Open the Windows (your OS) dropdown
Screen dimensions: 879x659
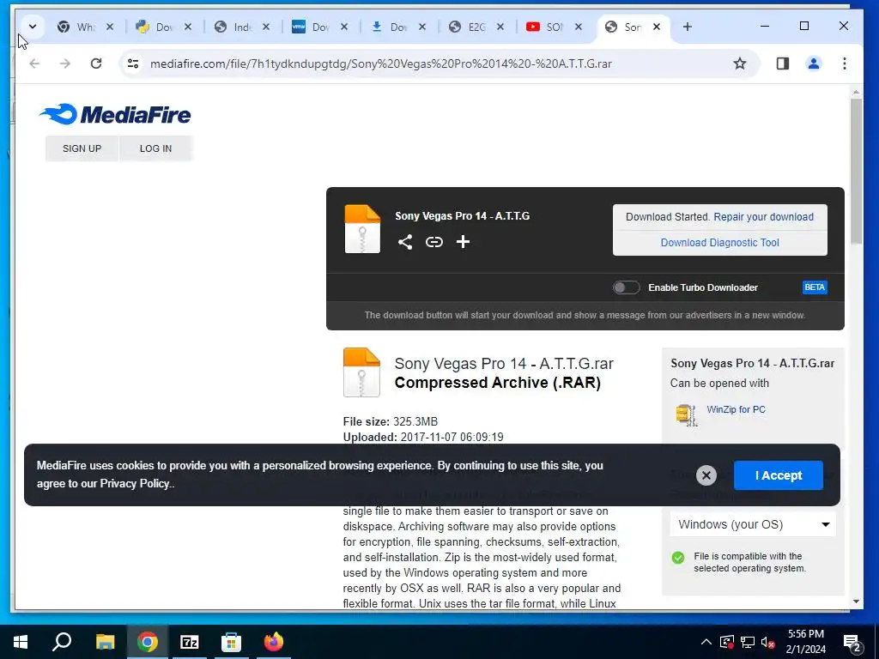pos(753,524)
